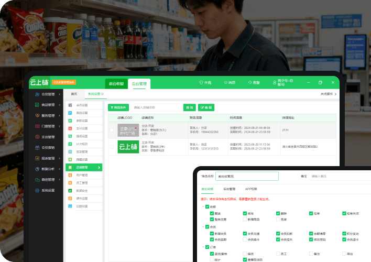The height and width of the screenshot is (262, 371).
Task: Select the 门票管理 ticket icon
Action: pos(37,126)
